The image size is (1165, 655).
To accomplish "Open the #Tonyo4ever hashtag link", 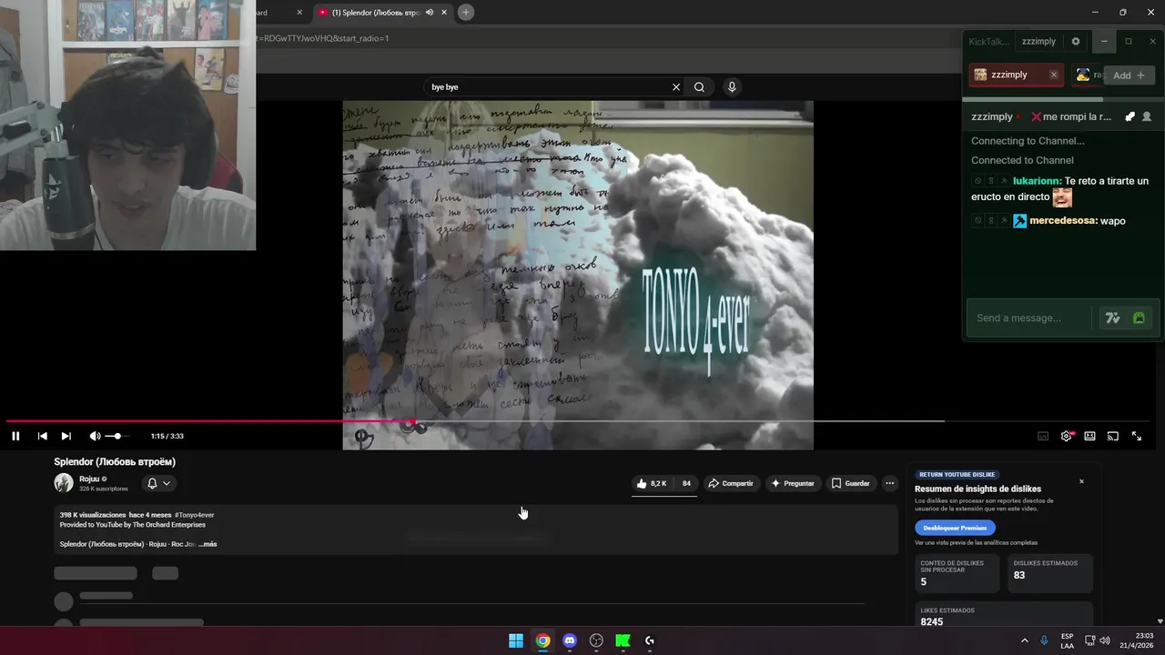I will [x=195, y=515].
